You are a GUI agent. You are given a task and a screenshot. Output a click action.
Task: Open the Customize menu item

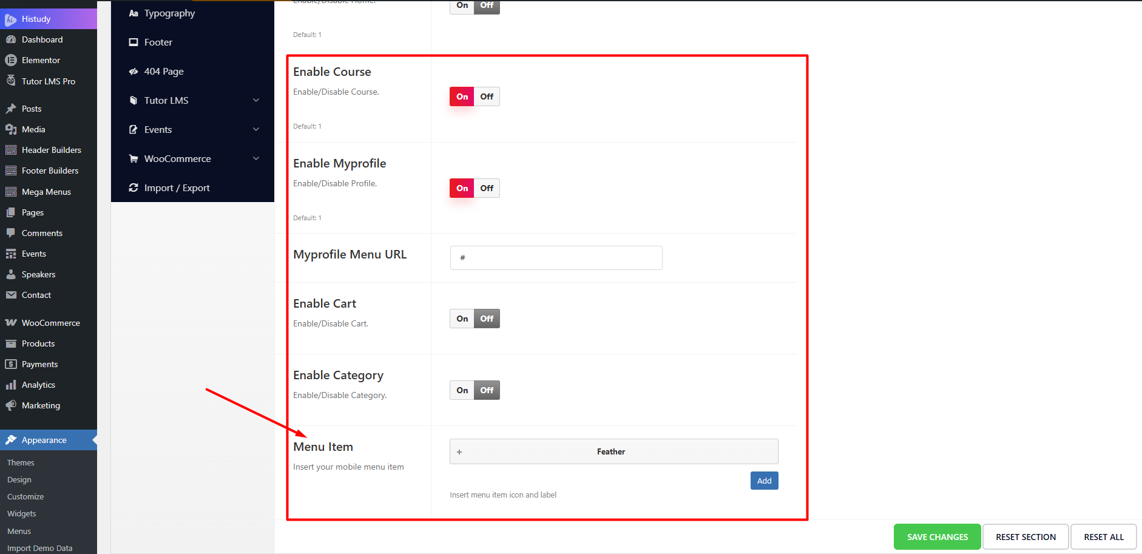(25, 496)
